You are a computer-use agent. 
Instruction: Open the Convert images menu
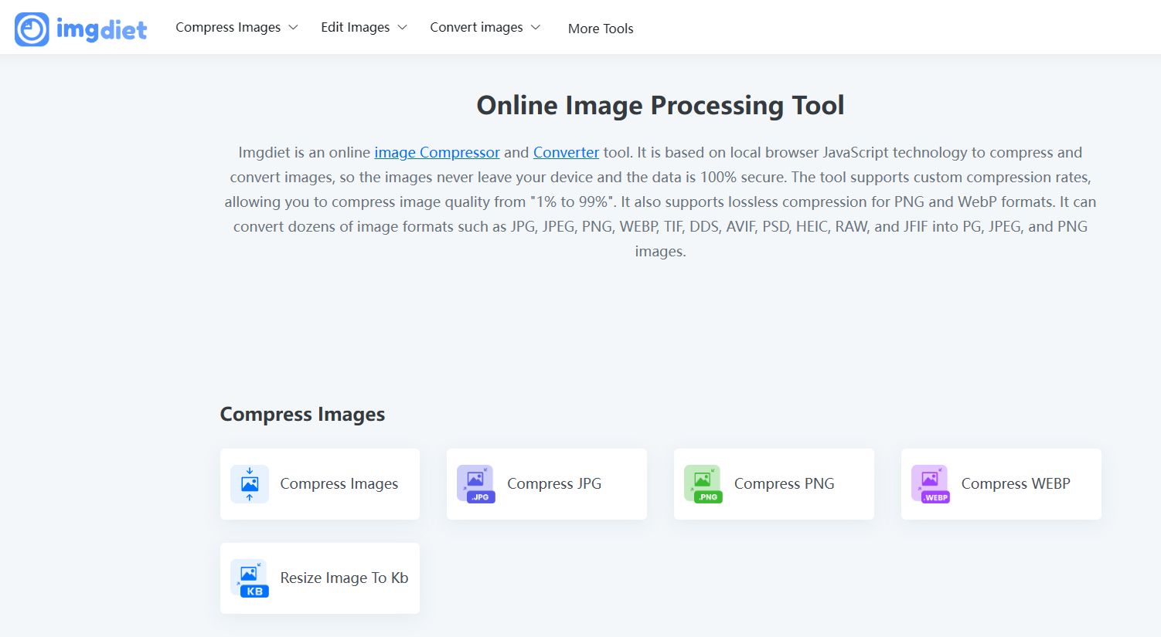(476, 27)
